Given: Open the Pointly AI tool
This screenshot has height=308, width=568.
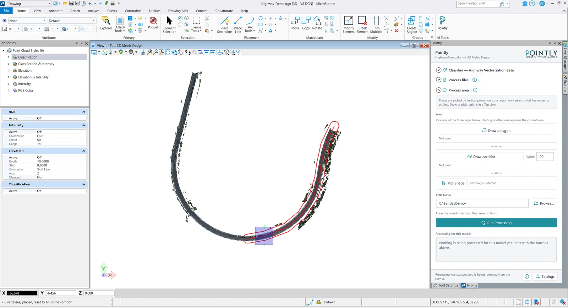Looking at the screenshot, I should (x=442, y=23).
